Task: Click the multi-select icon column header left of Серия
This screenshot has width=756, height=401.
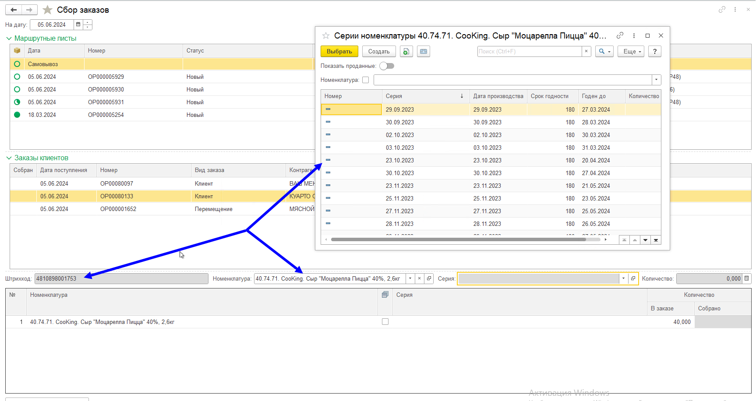Action: [x=385, y=295]
